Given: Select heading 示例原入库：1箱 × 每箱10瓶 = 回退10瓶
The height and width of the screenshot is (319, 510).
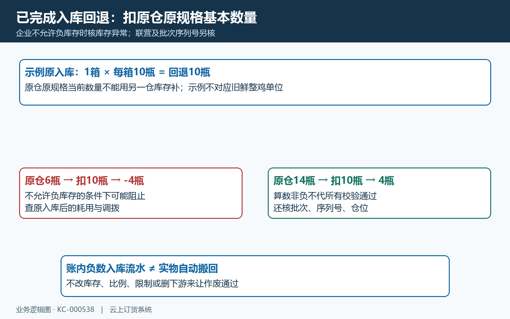Looking at the screenshot, I should click(118, 72).
